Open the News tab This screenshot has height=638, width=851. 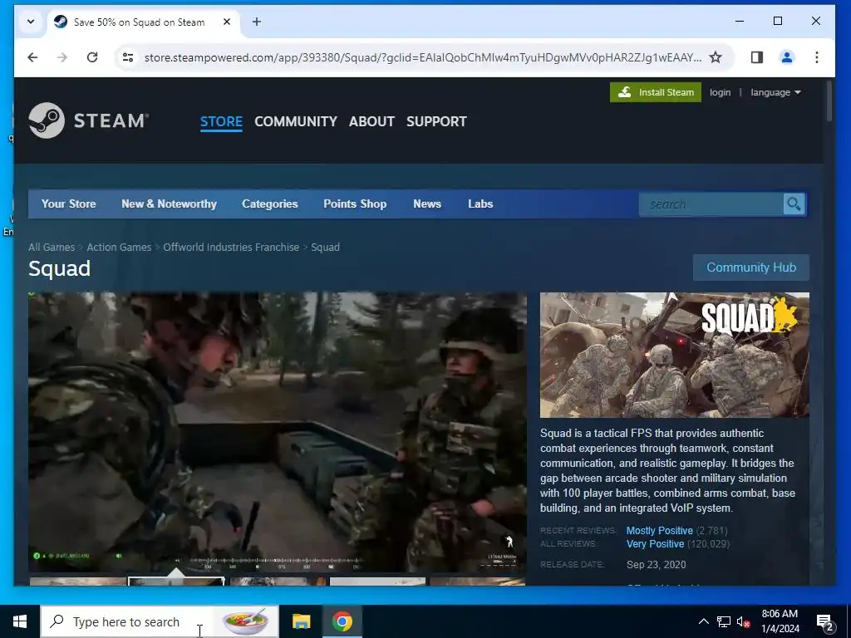point(427,204)
